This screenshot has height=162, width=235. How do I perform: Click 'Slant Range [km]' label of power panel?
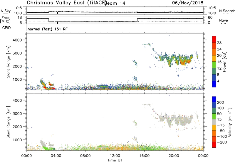8,62
